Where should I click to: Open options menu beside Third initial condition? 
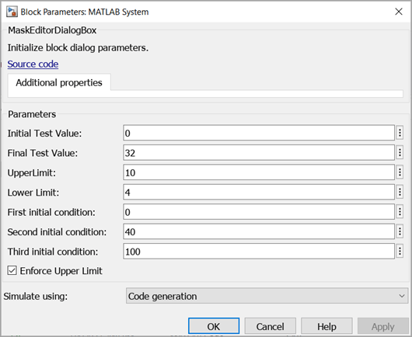point(400,251)
